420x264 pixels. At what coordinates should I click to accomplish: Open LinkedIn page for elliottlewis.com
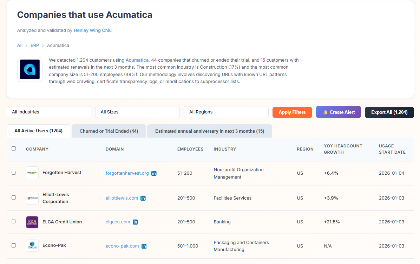(x=143, y=198)
